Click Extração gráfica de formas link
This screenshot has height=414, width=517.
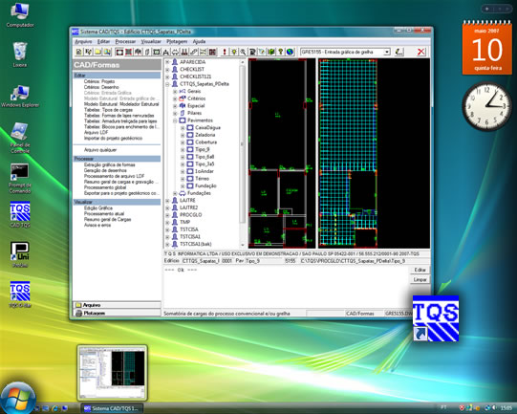point(110,164)
